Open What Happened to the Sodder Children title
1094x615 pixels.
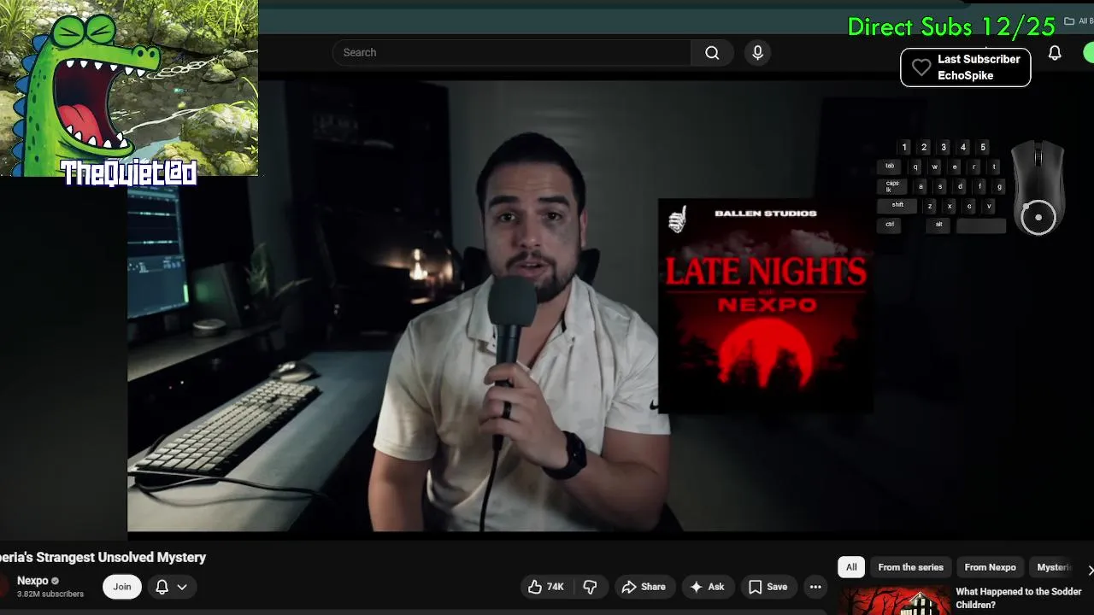point(1018,598)
